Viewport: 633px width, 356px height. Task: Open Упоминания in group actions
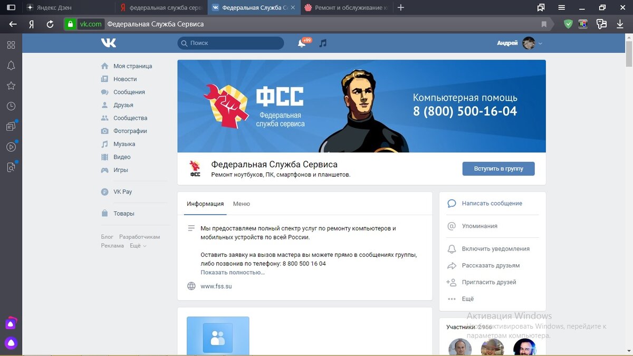pyautogui.click(x=479, y=226)
